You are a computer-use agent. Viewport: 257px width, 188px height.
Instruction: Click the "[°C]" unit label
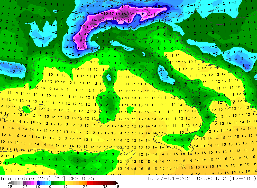(x=60, y=179)
